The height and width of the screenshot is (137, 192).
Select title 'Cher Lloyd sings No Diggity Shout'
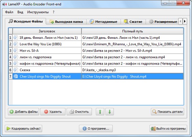click(x=45, y=77)
